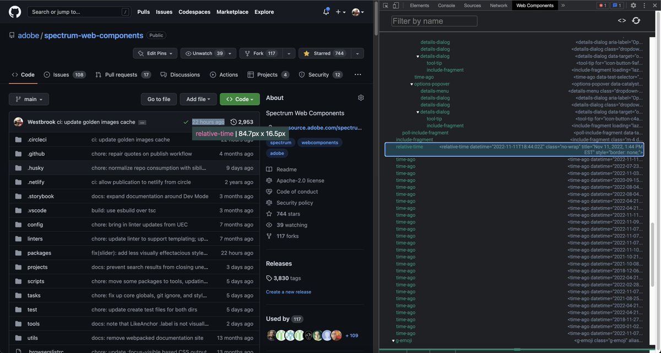The width and height of the screenshot is (661, 353).
Task: Open Marketplace from the header navigation
Action: coord(232,12)
